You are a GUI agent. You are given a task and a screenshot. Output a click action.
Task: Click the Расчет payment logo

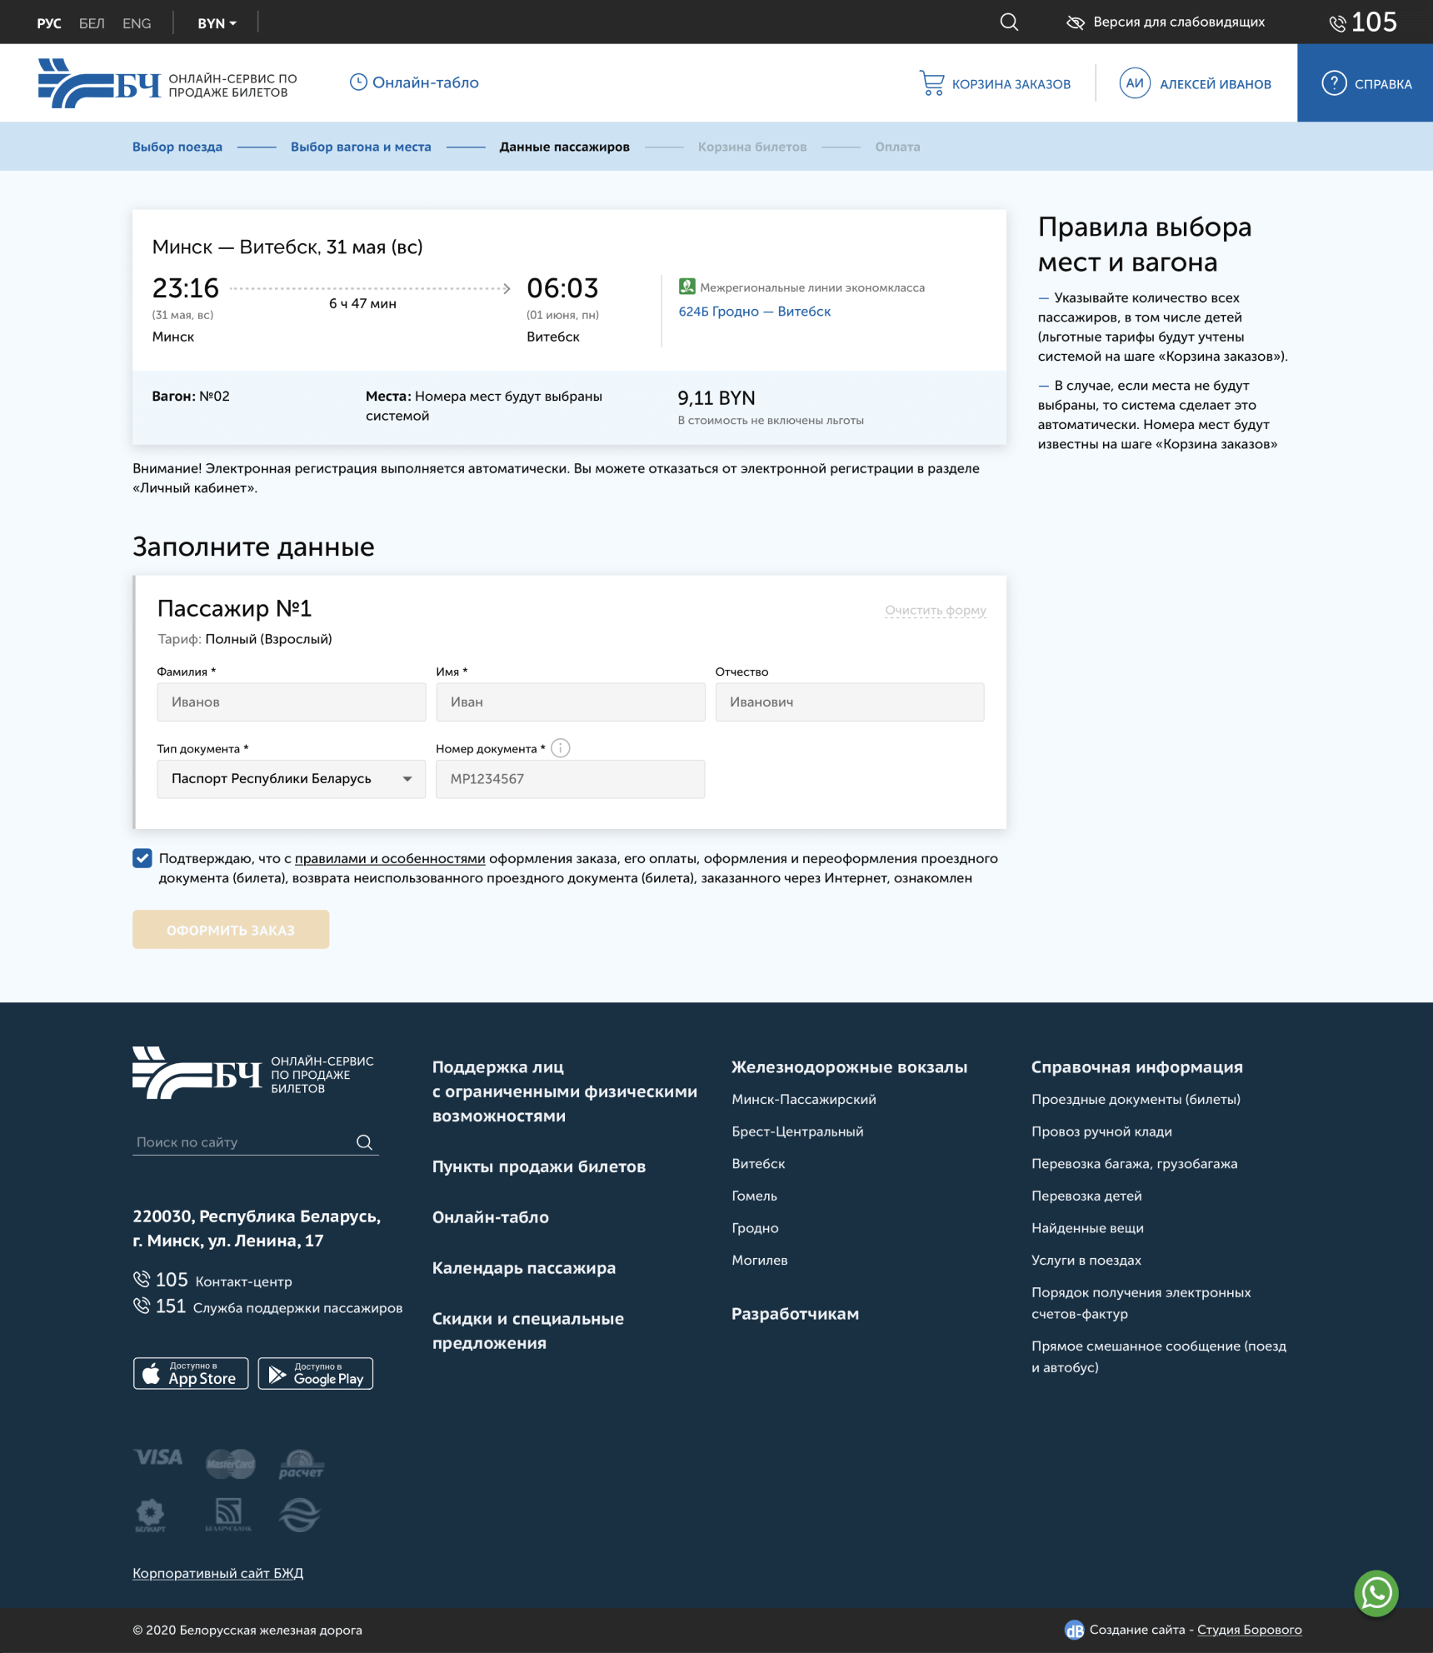click(301, 1464)
